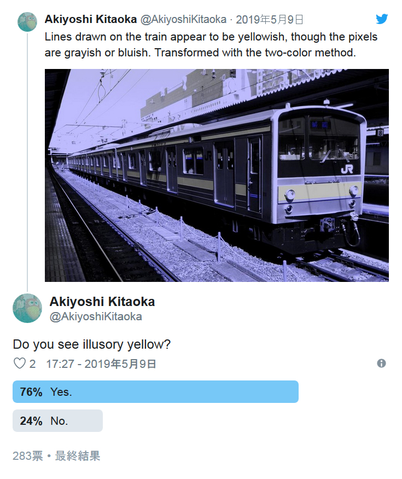The height and width of the screenshot is (479, 402).
Task: Open Akiyoshi Kitaoka name in the parent tweet
Action: pos(91,19)
